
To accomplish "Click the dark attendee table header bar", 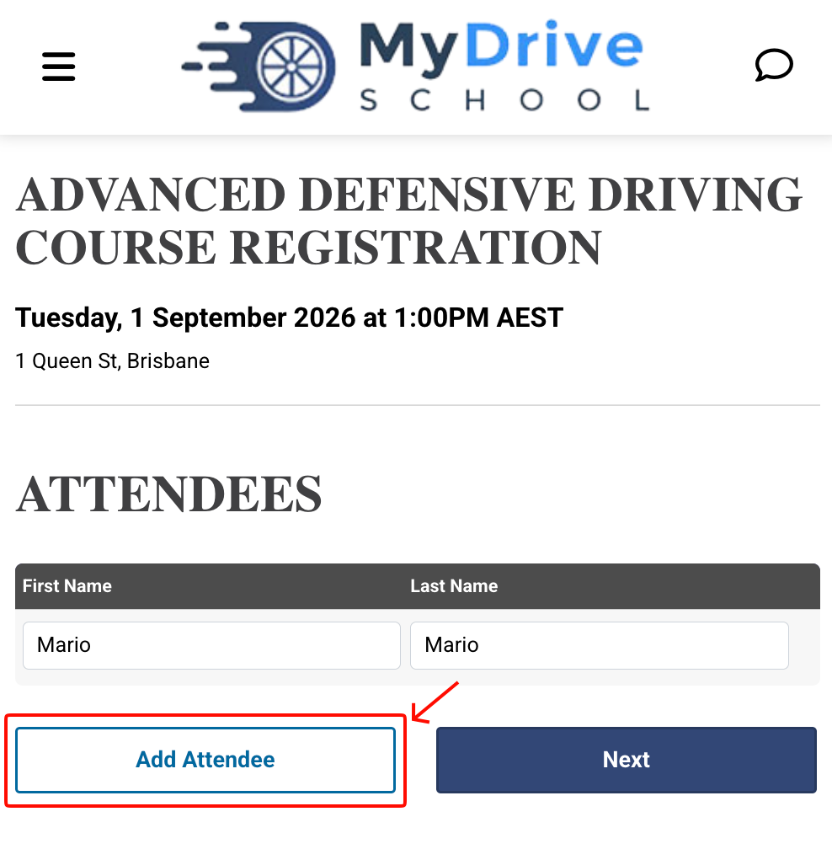I will 418,586.
